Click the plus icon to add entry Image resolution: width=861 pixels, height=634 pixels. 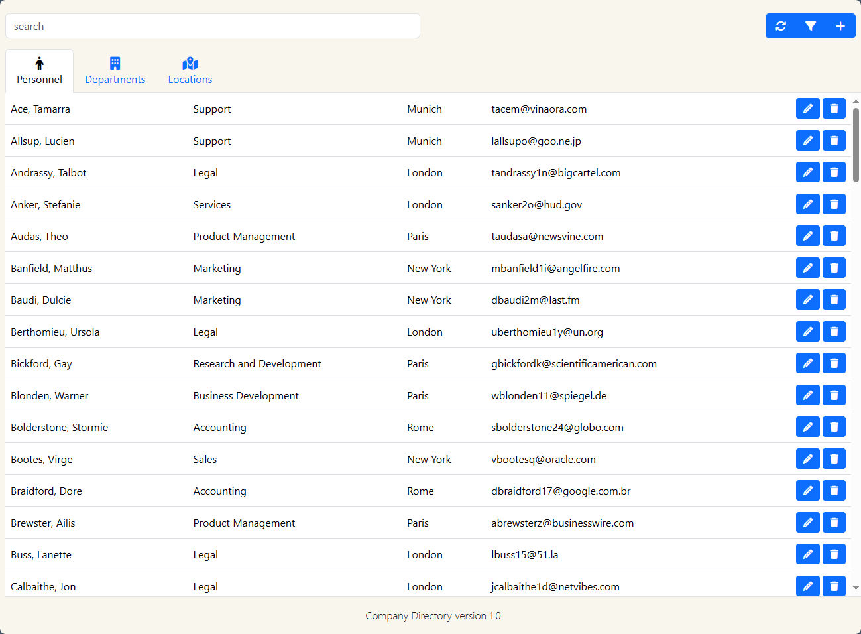point(840,26)
